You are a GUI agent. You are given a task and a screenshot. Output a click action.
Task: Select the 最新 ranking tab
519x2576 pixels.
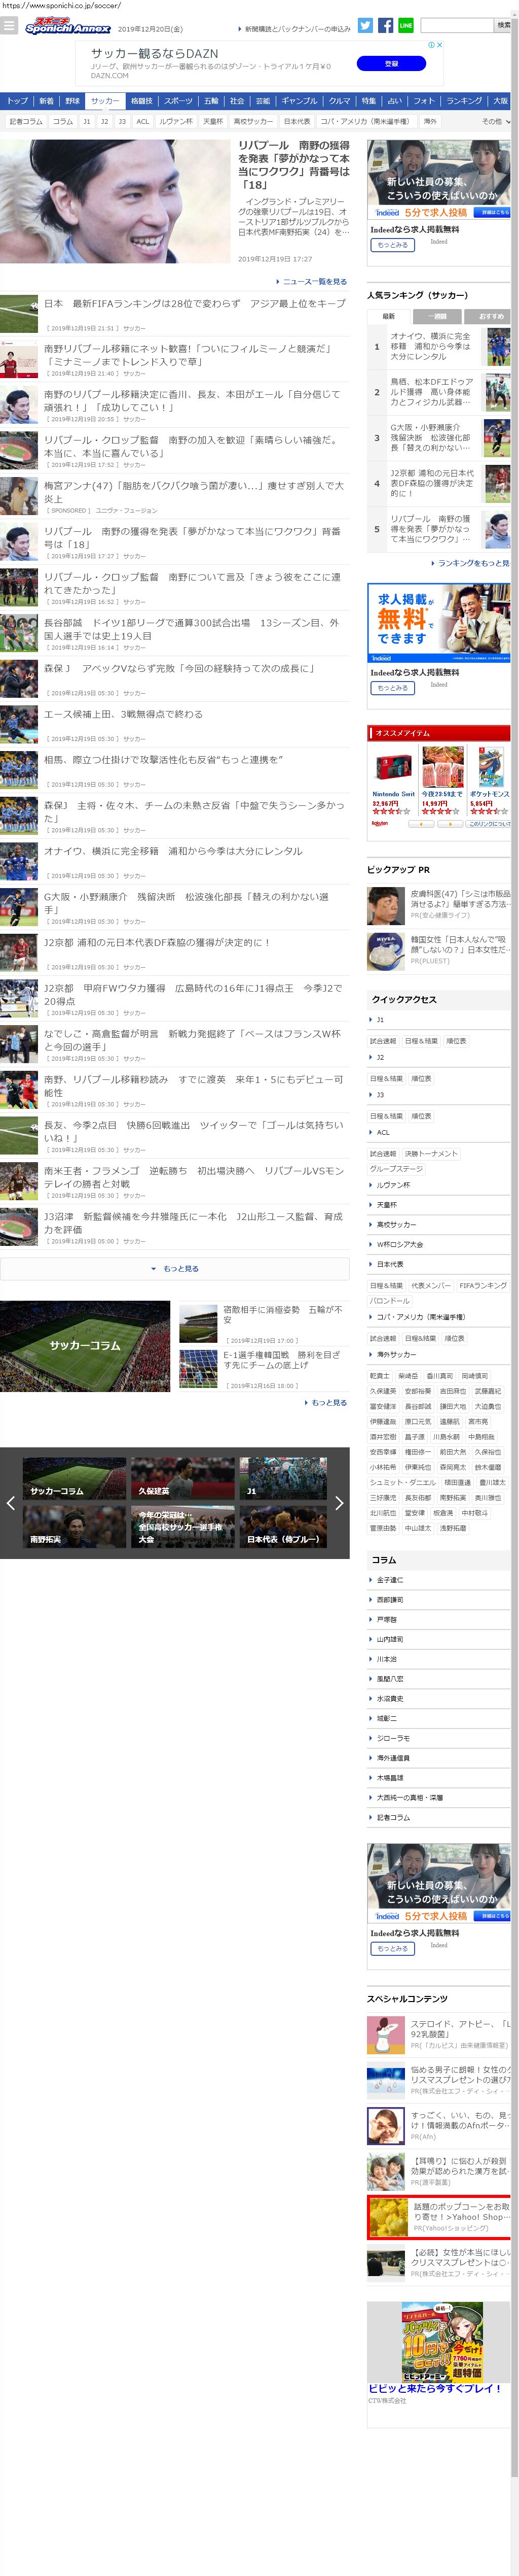pos(388,316)
